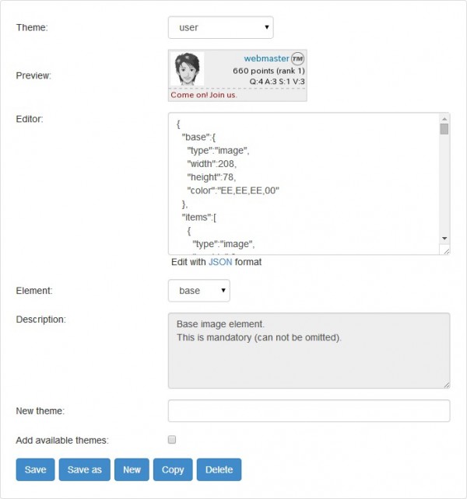
Task: Open the JSON format link
Action: [220, 262]
